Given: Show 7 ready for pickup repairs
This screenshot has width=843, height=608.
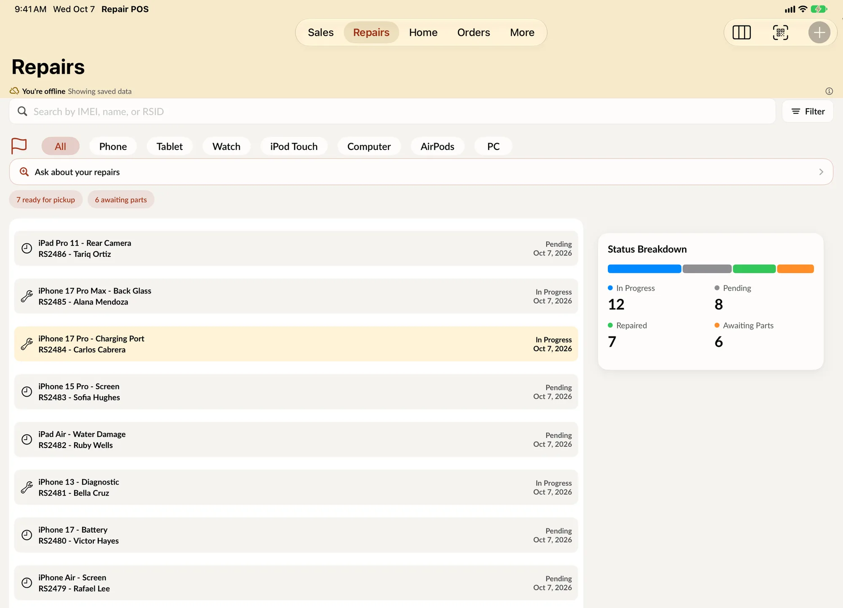Looking at the screenshot, I should point(46,200).
